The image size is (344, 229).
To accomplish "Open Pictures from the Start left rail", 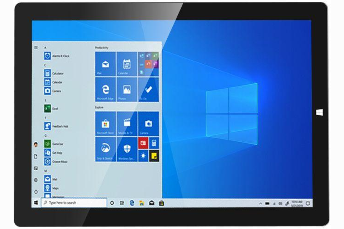I will coord(36,168).
